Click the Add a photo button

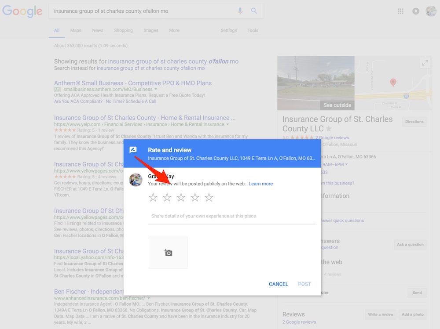413,315
